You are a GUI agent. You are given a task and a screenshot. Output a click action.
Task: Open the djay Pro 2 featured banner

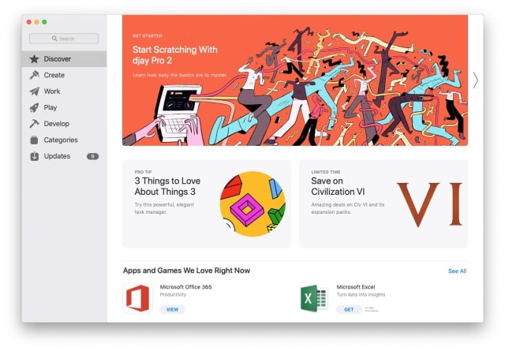click(295, 80)
